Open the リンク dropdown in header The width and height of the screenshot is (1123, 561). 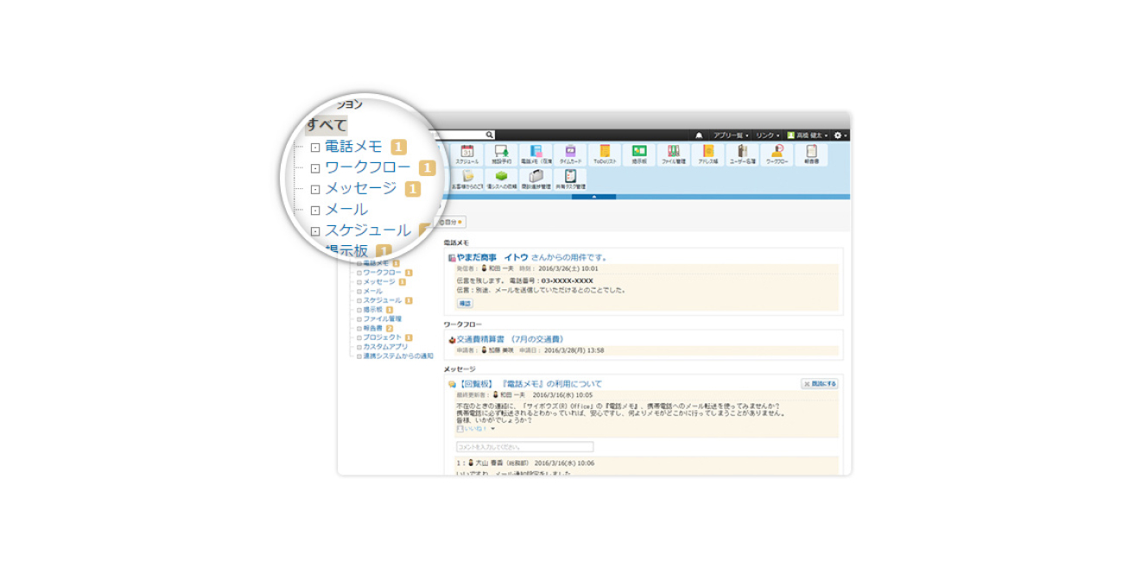pos(765,136)
